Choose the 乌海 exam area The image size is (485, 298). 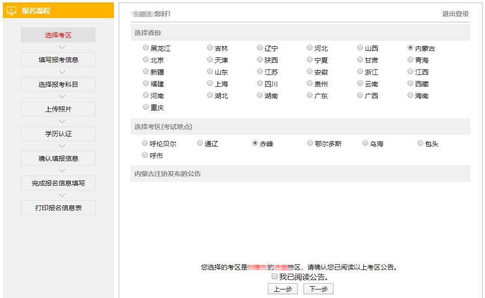[x=365, y=143]
